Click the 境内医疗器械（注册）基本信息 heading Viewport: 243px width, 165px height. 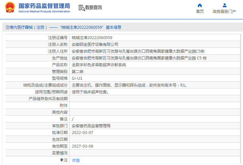[x=64, y=27]
